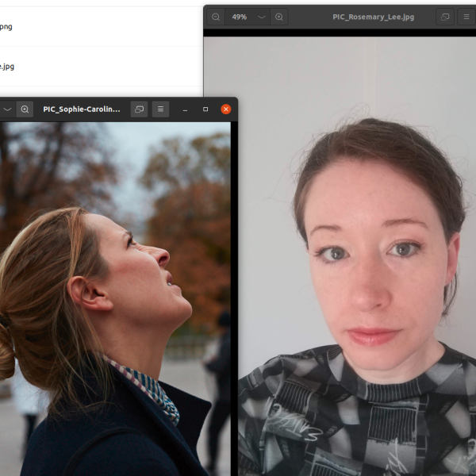Click the Sophie-Carolin photo with autumn trees

coord(115,301)
